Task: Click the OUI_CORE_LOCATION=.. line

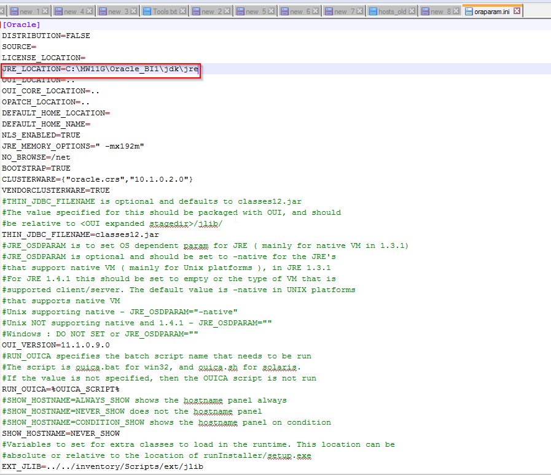Action: coord(50,91)
